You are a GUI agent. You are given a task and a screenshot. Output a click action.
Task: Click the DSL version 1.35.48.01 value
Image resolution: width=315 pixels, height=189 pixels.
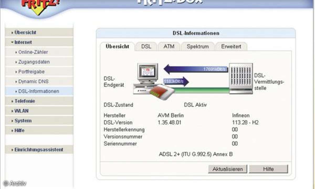coord(170,123)
